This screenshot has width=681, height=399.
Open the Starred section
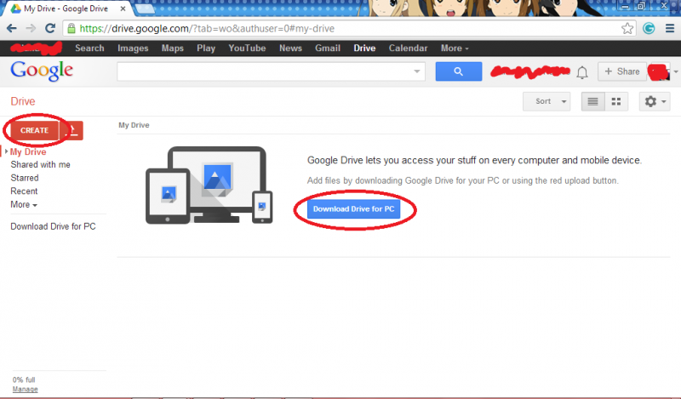25,178
